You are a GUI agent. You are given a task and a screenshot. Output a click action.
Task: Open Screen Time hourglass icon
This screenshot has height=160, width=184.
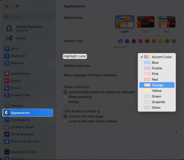pos(7,95)
